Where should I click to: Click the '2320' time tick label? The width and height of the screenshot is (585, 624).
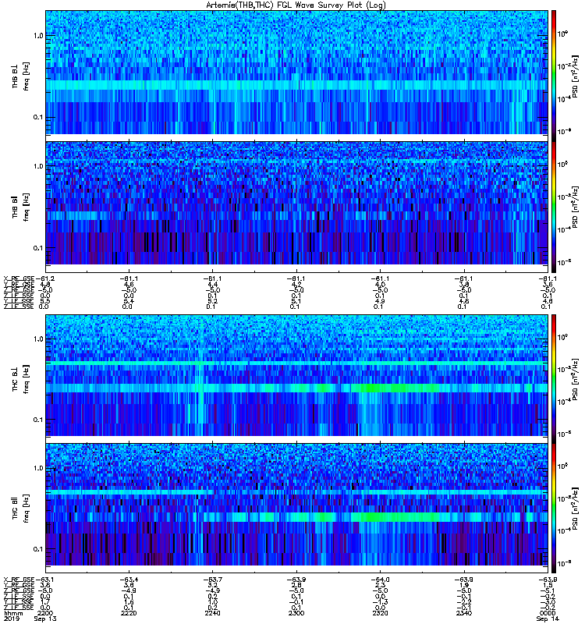pyautogui.click(x=380, y=613)
